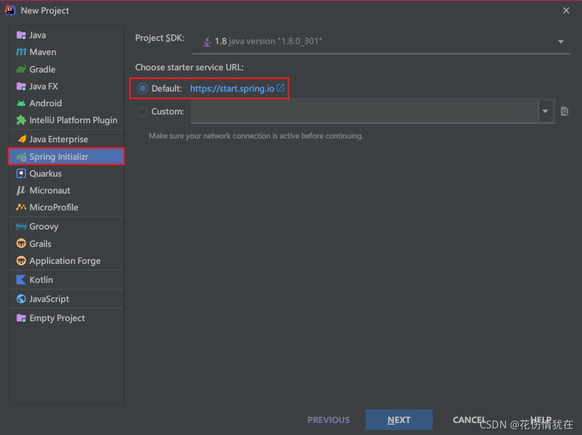The image size is (582, 435).
Task: Expand the Custom URL history dropdown arrow
Action: (x=545, y=111)
